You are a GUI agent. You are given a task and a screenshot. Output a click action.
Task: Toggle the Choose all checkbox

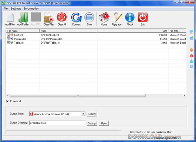point(7,101)
